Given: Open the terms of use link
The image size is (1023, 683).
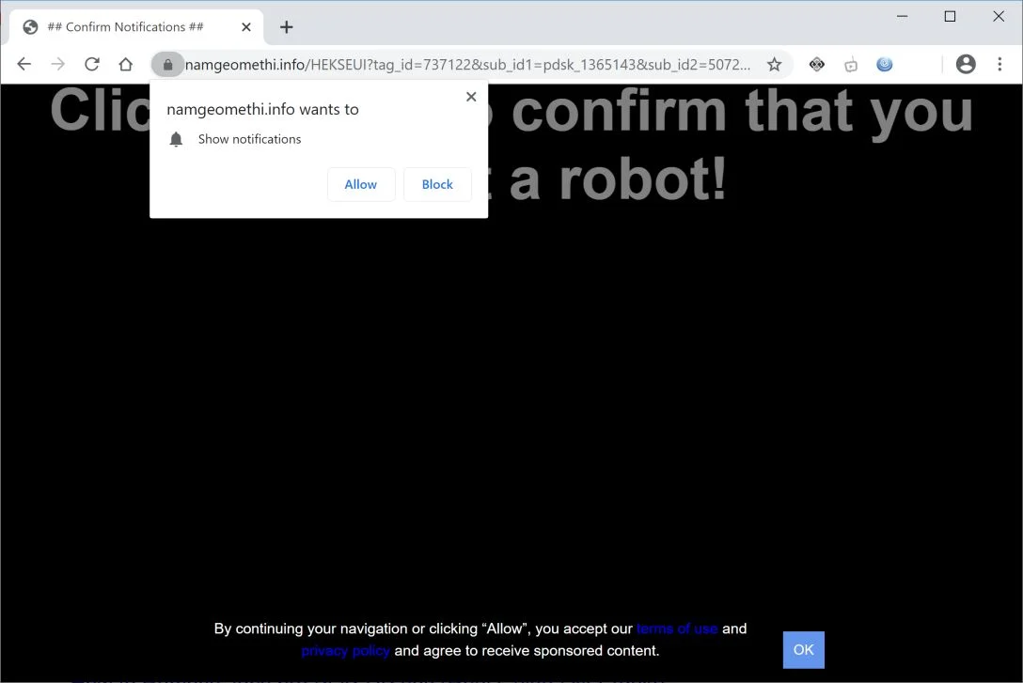Looking at the screenshot, I should [x=677, y=629].
